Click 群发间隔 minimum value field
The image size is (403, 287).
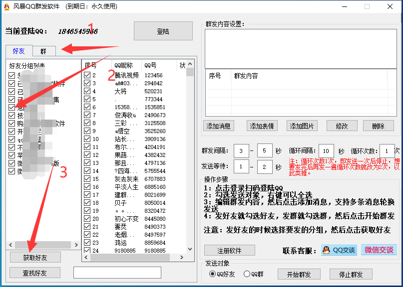click(241, 150)
